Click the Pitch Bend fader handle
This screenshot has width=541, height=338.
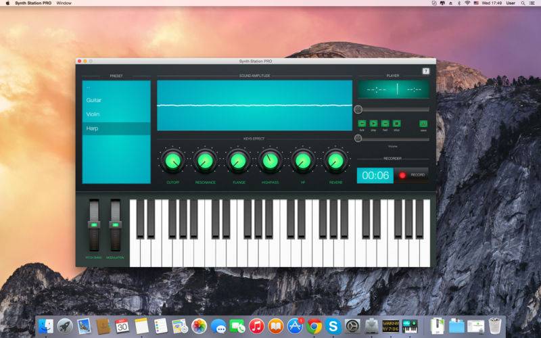click(x=94, y=225)
